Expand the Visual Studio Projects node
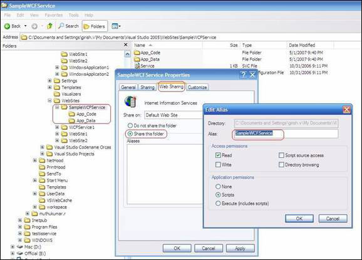Screen dimensions: 362x260 point(42,153)
